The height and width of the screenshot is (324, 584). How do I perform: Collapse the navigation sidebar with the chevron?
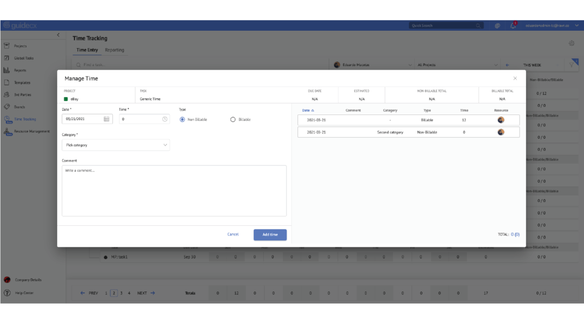point(58,35)
